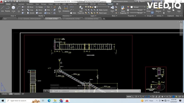This screenshot has height=103, width=184.
Task: Activate the Scale command
Action: (x=39, y=13)
